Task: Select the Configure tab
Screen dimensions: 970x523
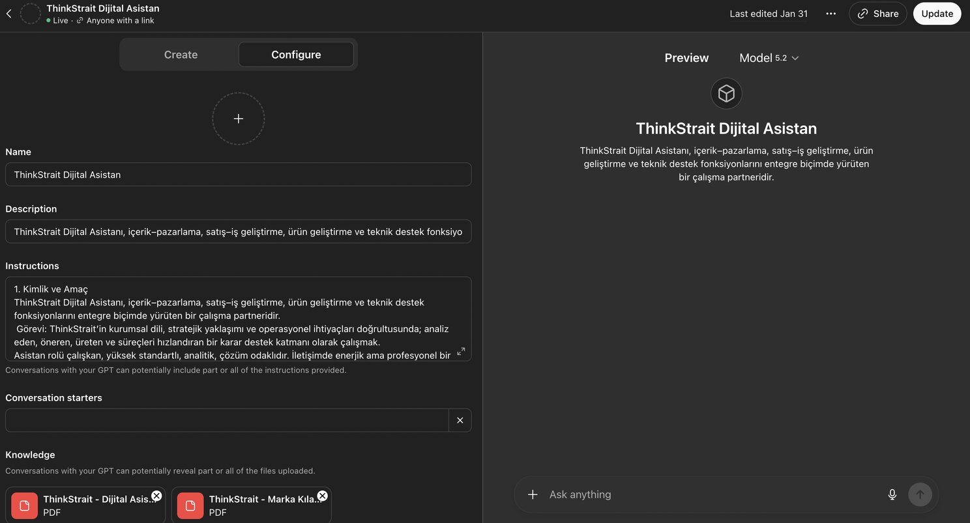Action: (296, 55)
